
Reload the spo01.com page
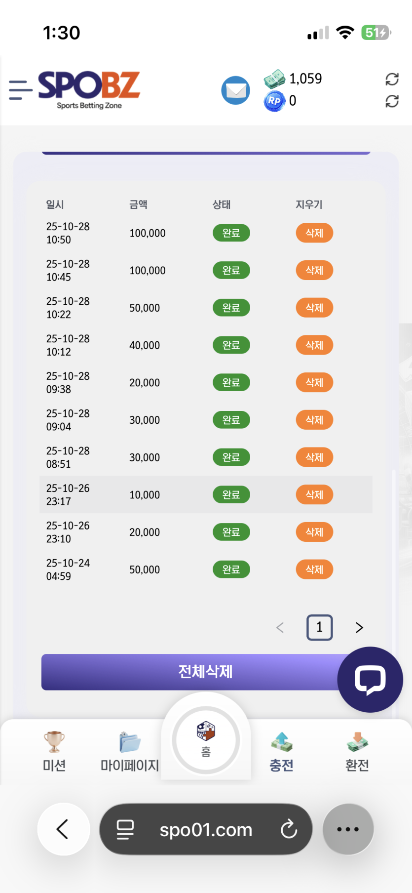tap(289, 829)
